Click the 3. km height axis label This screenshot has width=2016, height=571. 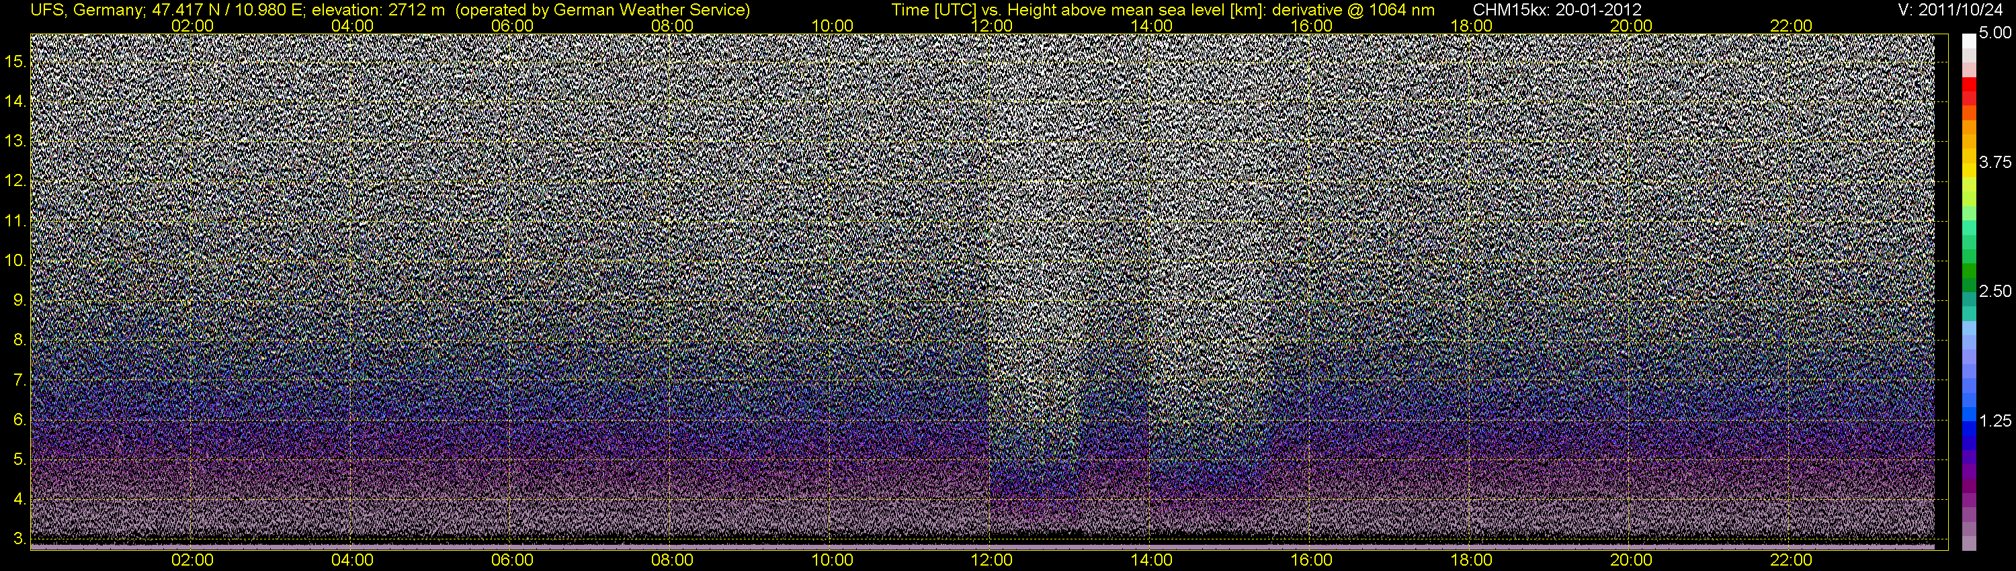(20, 539)
